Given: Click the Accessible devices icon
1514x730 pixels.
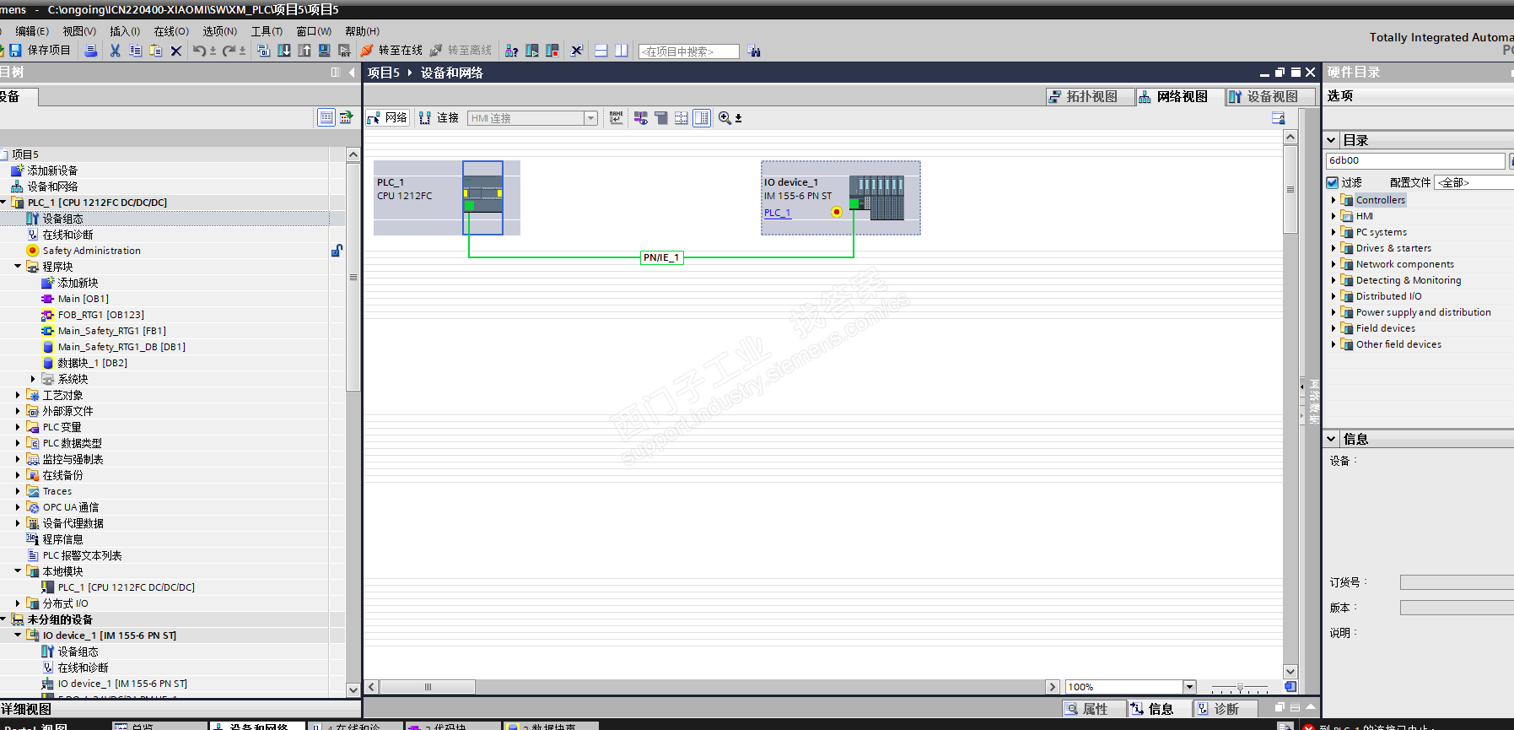Looking at the screenshot, I should pyautogui.click(x=511, y=51).
